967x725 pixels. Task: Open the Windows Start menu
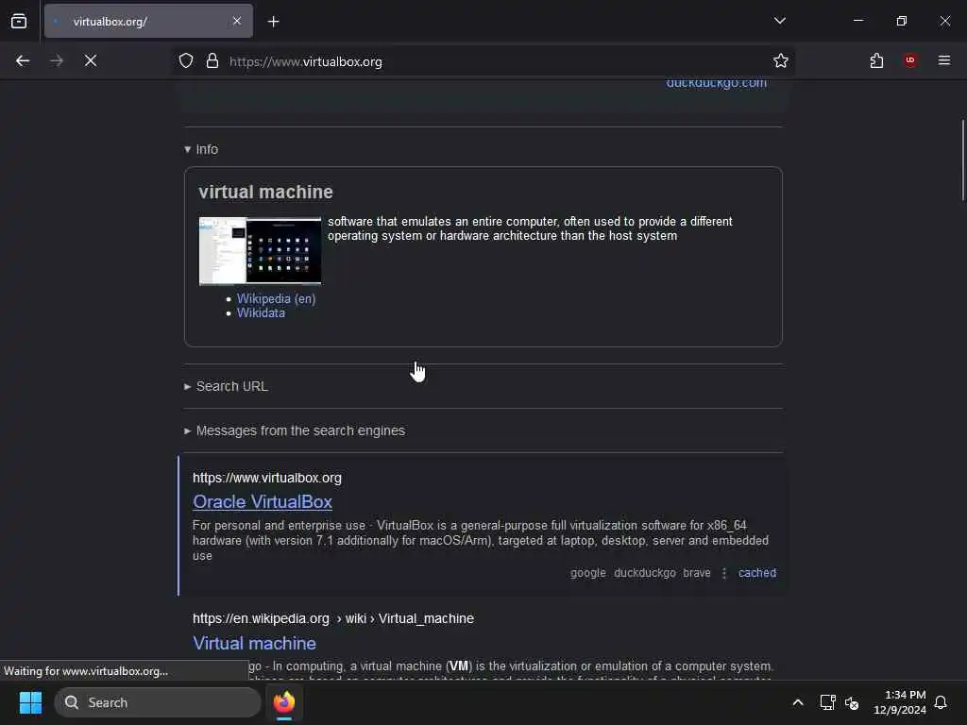click(30, 702)
